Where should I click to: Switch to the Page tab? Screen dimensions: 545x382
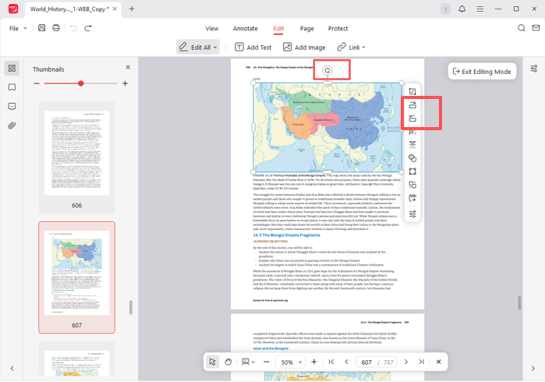pos(307,29)
